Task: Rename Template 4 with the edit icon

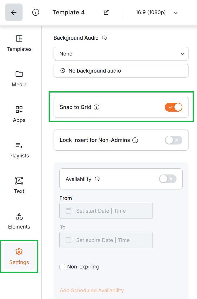Action: coord(106,12)
